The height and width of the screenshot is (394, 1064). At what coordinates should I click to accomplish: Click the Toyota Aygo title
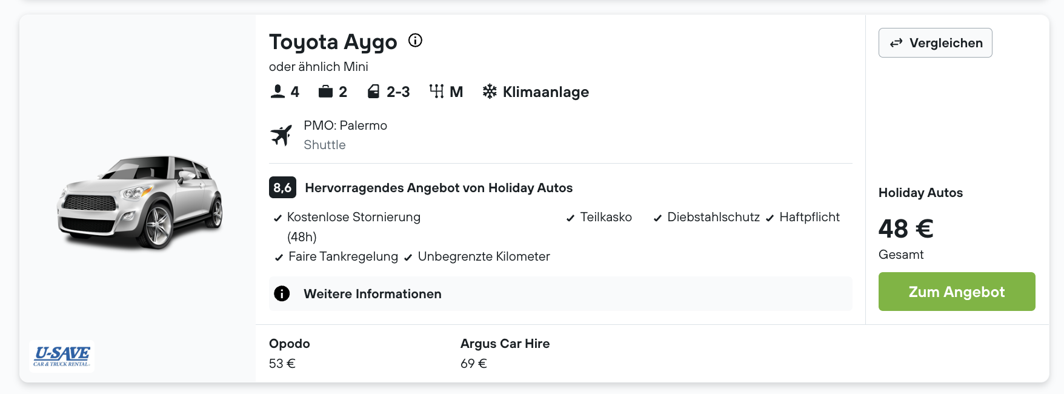(333, 42)
